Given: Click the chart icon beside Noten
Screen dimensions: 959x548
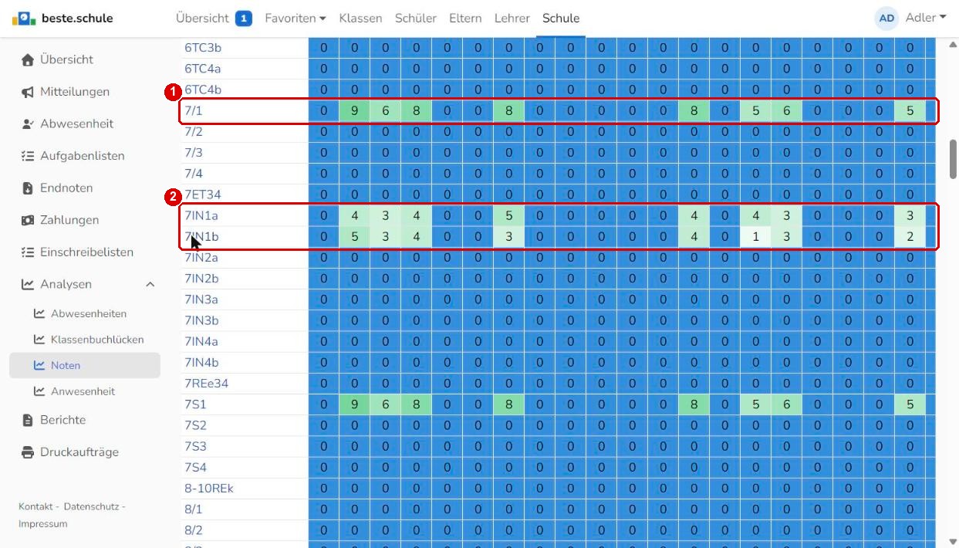Looking at the screenshot, I should point(39,366).
